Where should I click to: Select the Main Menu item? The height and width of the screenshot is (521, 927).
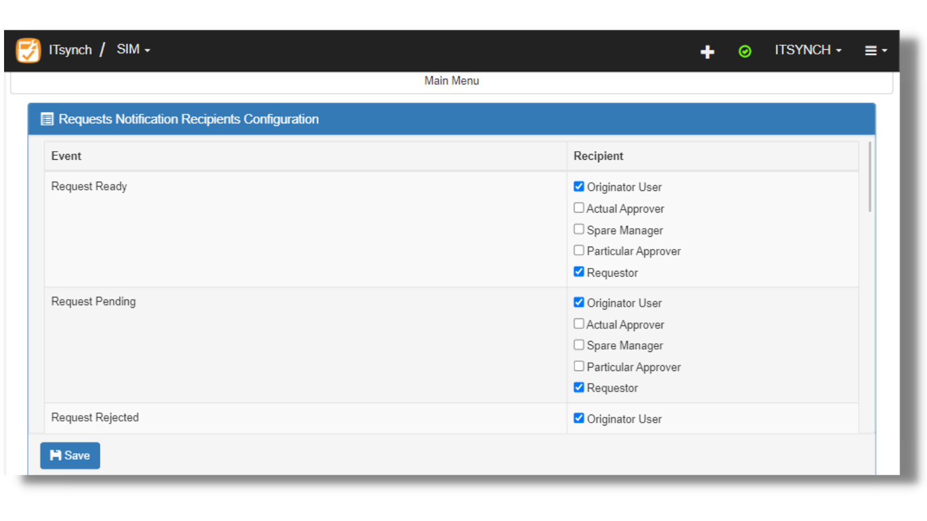click(x=451, y=81)
